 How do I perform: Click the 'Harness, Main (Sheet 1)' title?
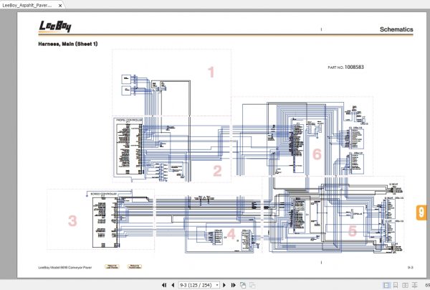coord(68,44)
